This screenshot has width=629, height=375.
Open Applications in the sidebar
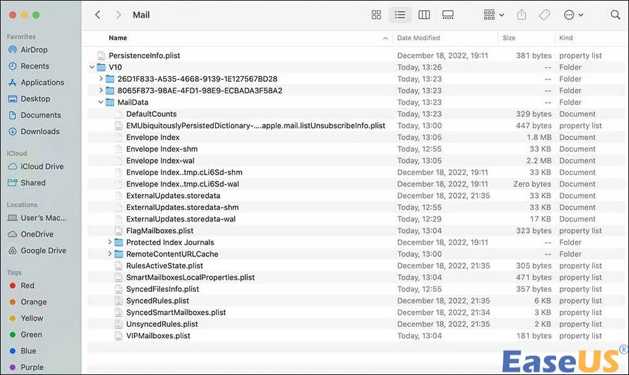coord(42,82)
